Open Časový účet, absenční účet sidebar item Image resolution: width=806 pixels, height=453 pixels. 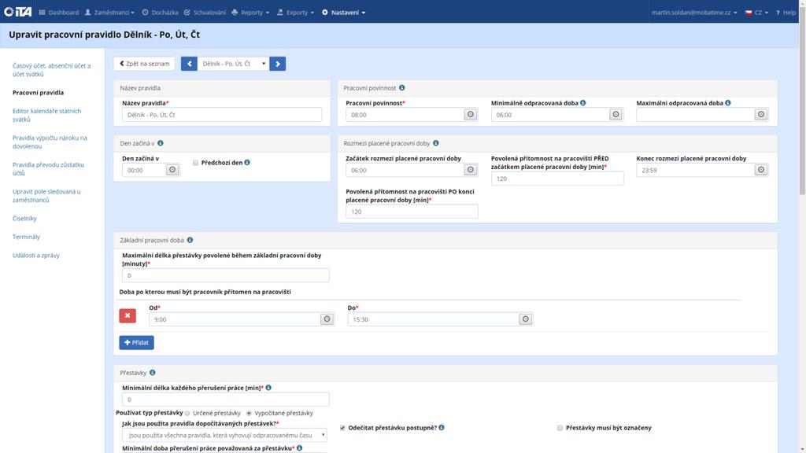[x=51, y=70]
